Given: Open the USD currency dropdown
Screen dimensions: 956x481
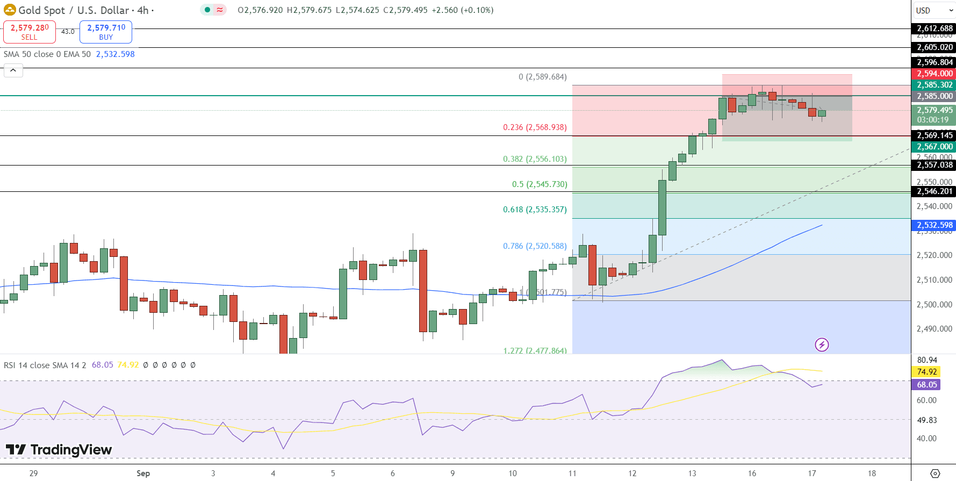Looking at the screenshot, I should coord(934,10).
